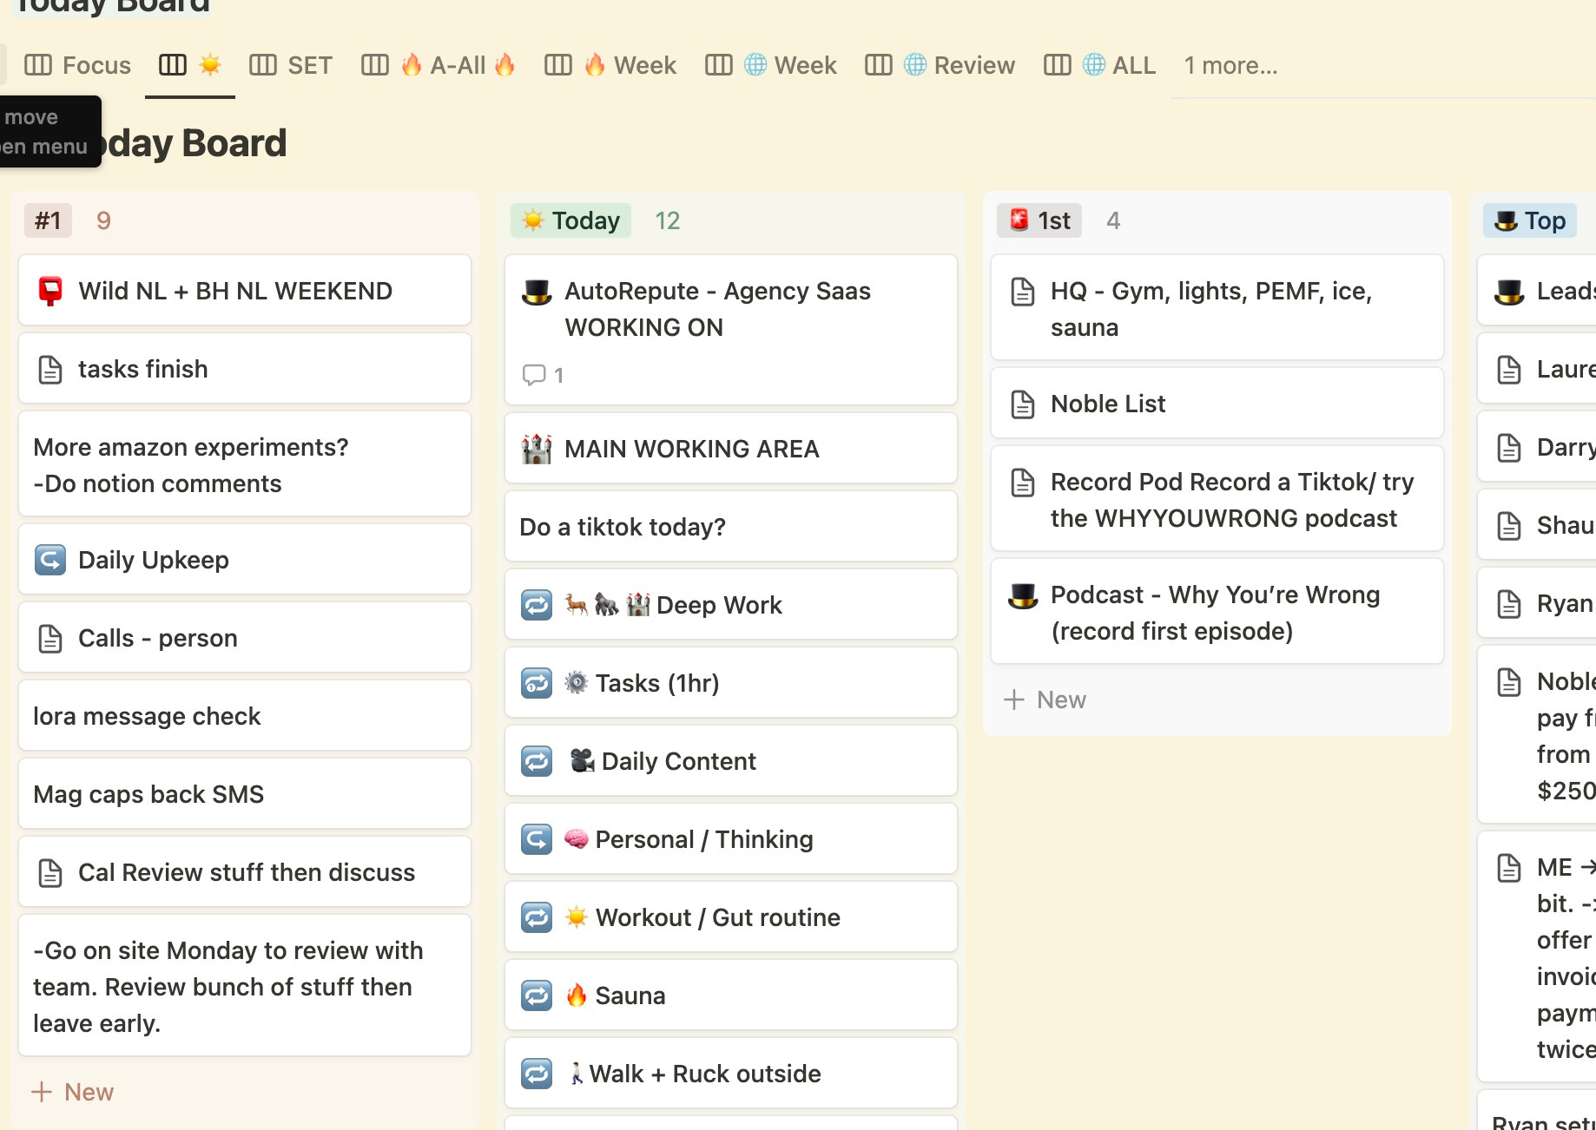Viewport: 1596px width, 1130px height.
Task: Click the 4 count beside 1st column
Action: pos(1113,220)
